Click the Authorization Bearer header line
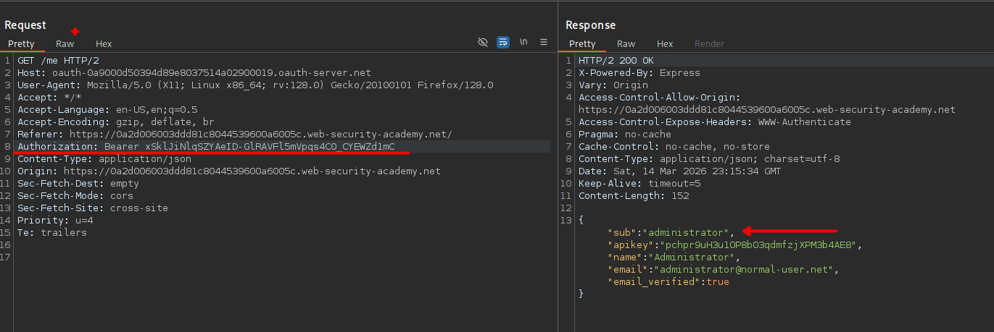The image size is (994, 332). click(206, 147)
